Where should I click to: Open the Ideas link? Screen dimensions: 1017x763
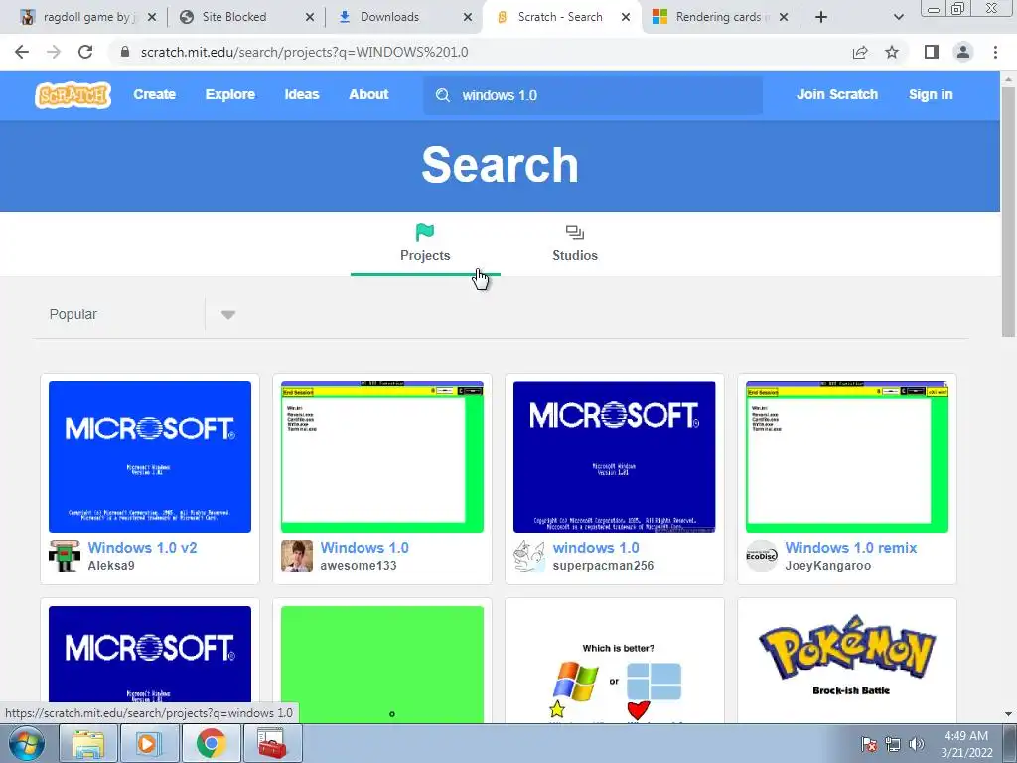(x=302, y=94)
